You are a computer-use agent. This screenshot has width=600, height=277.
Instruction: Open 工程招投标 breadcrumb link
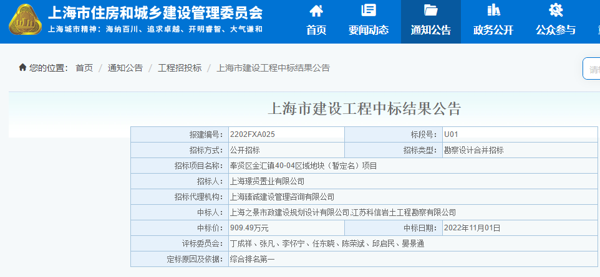180,68
